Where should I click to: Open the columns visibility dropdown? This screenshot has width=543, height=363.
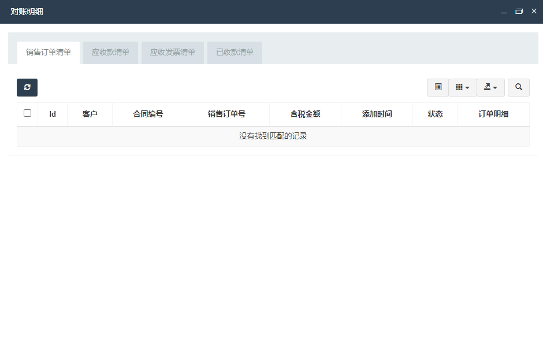click(x=463, y=87)
